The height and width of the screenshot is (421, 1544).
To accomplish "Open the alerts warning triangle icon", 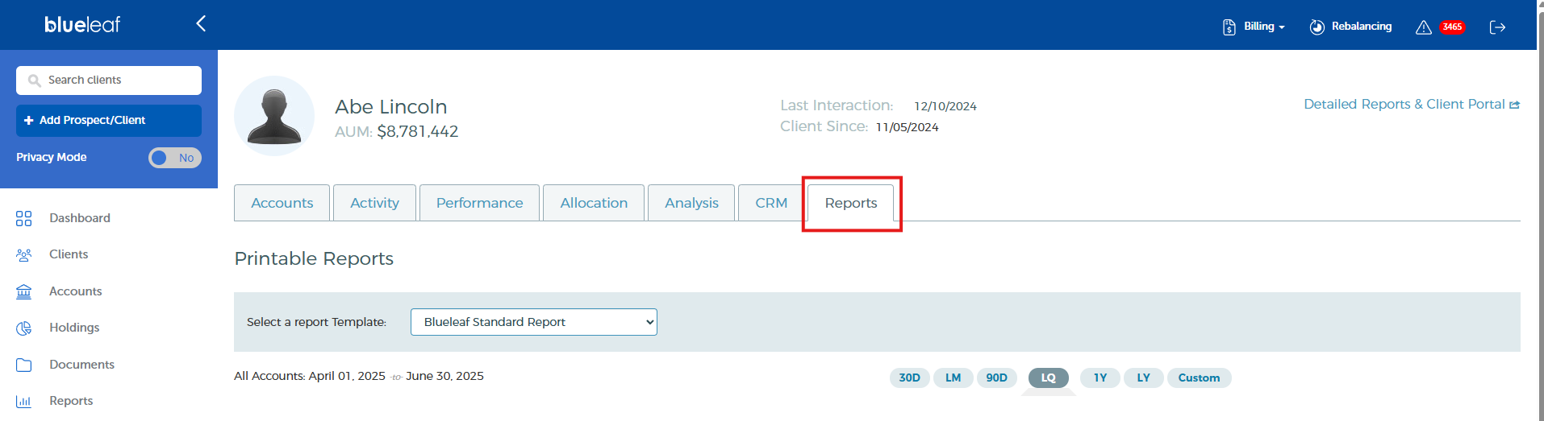I will 1424,27.
